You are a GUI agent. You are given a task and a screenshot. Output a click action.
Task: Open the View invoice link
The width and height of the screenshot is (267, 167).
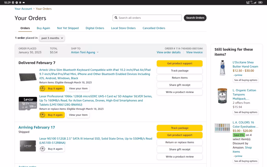(x=194, y=52)
